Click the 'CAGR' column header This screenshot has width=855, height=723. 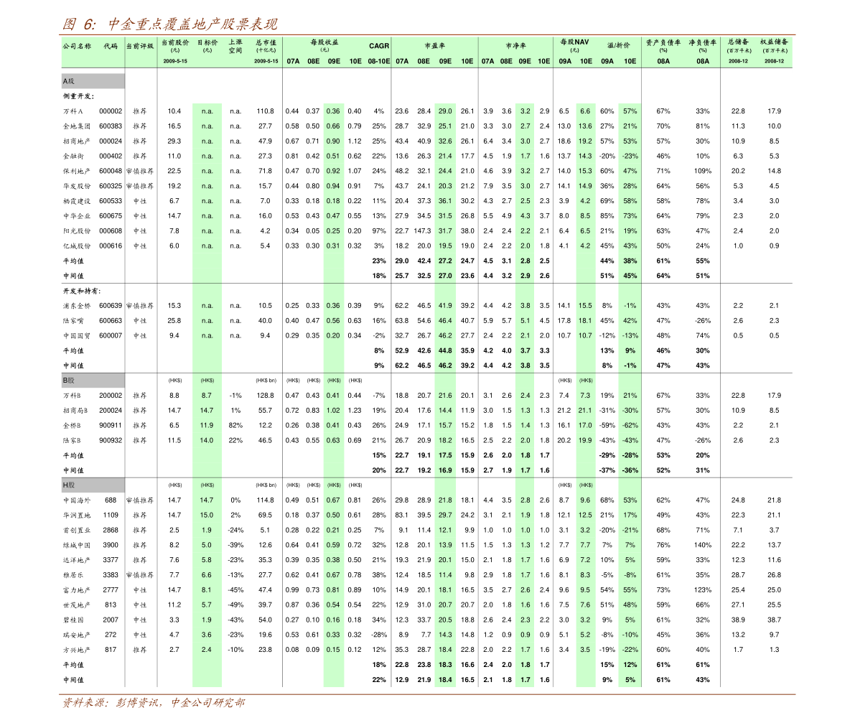(379, 46)
